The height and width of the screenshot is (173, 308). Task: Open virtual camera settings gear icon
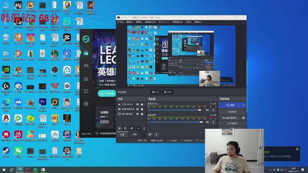(243, 118)
